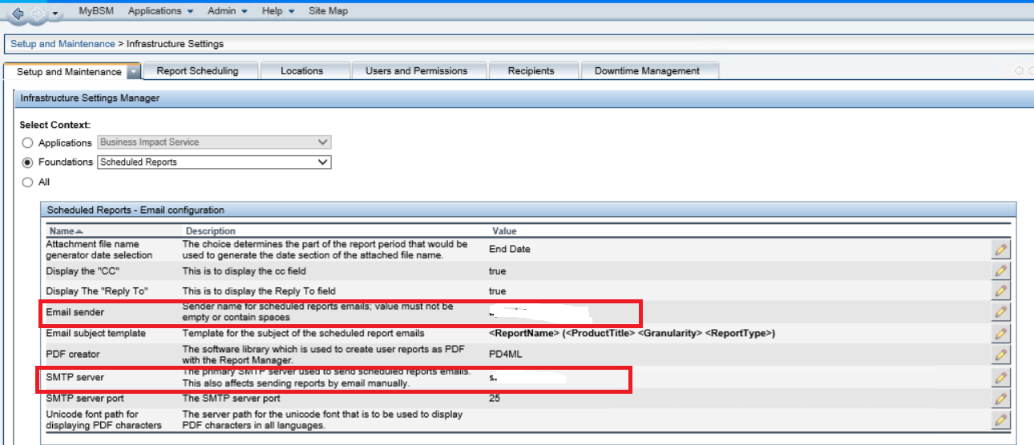
Task: Click the "PDF creator" row name
Action: 73,354
